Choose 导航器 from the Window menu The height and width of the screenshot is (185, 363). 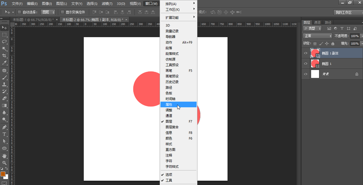(178, 37)
